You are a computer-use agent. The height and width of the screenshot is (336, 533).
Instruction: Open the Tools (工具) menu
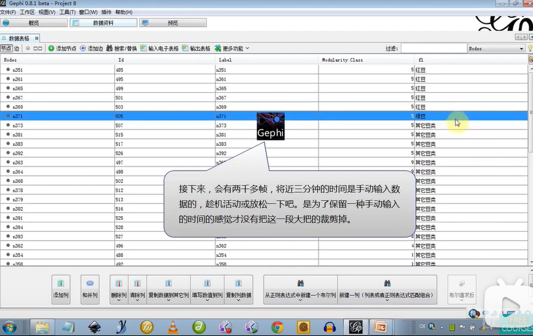pyautogui.click(x=68, y=12)
